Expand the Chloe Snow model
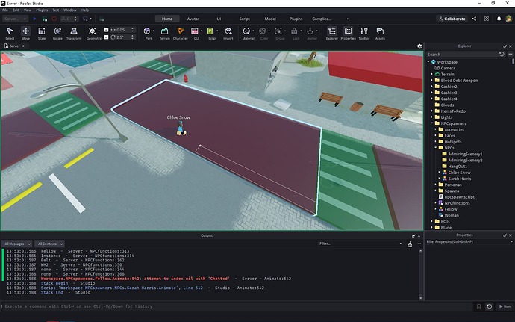The width and height of the screenshot is (515, 322). point(440,173)
